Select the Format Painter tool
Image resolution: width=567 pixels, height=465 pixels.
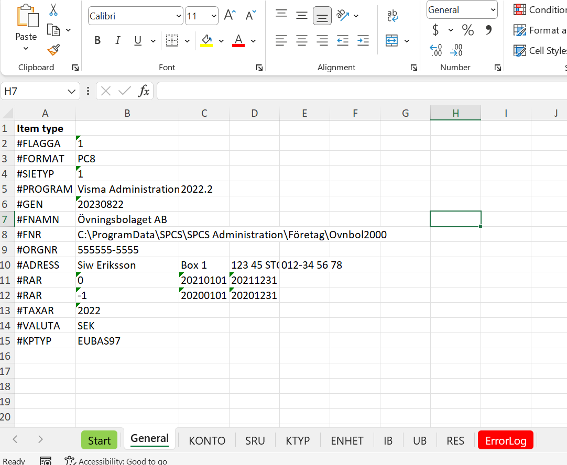[x=52, y=50]
